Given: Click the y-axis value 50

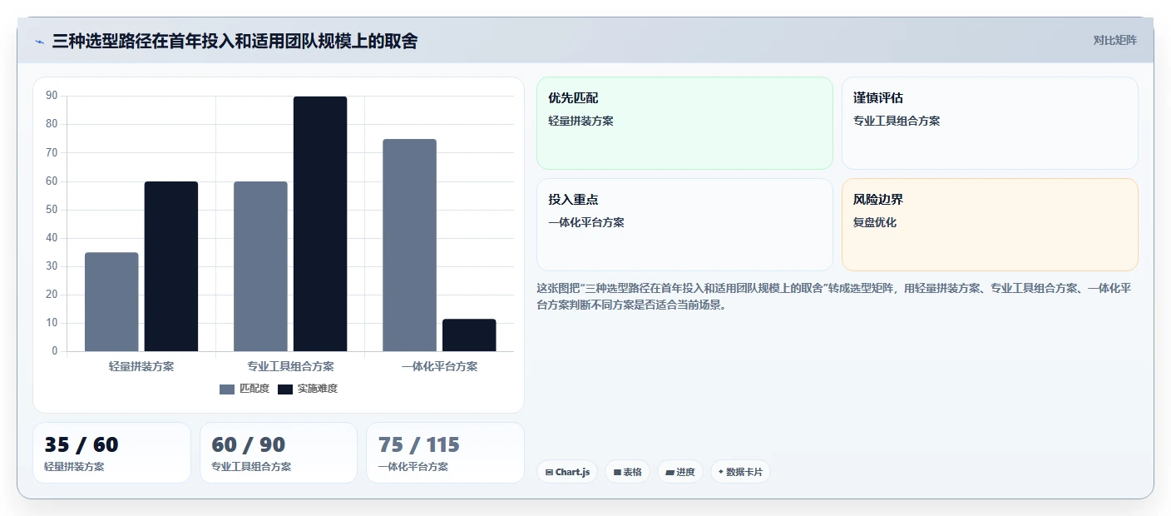Looking at the screenshot, I should pos(52,209).
